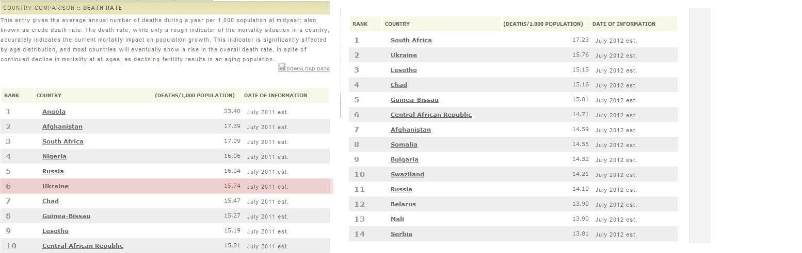
Task: Click Afghanistan in the July 2011 table
Action: (x=62, y=127)
